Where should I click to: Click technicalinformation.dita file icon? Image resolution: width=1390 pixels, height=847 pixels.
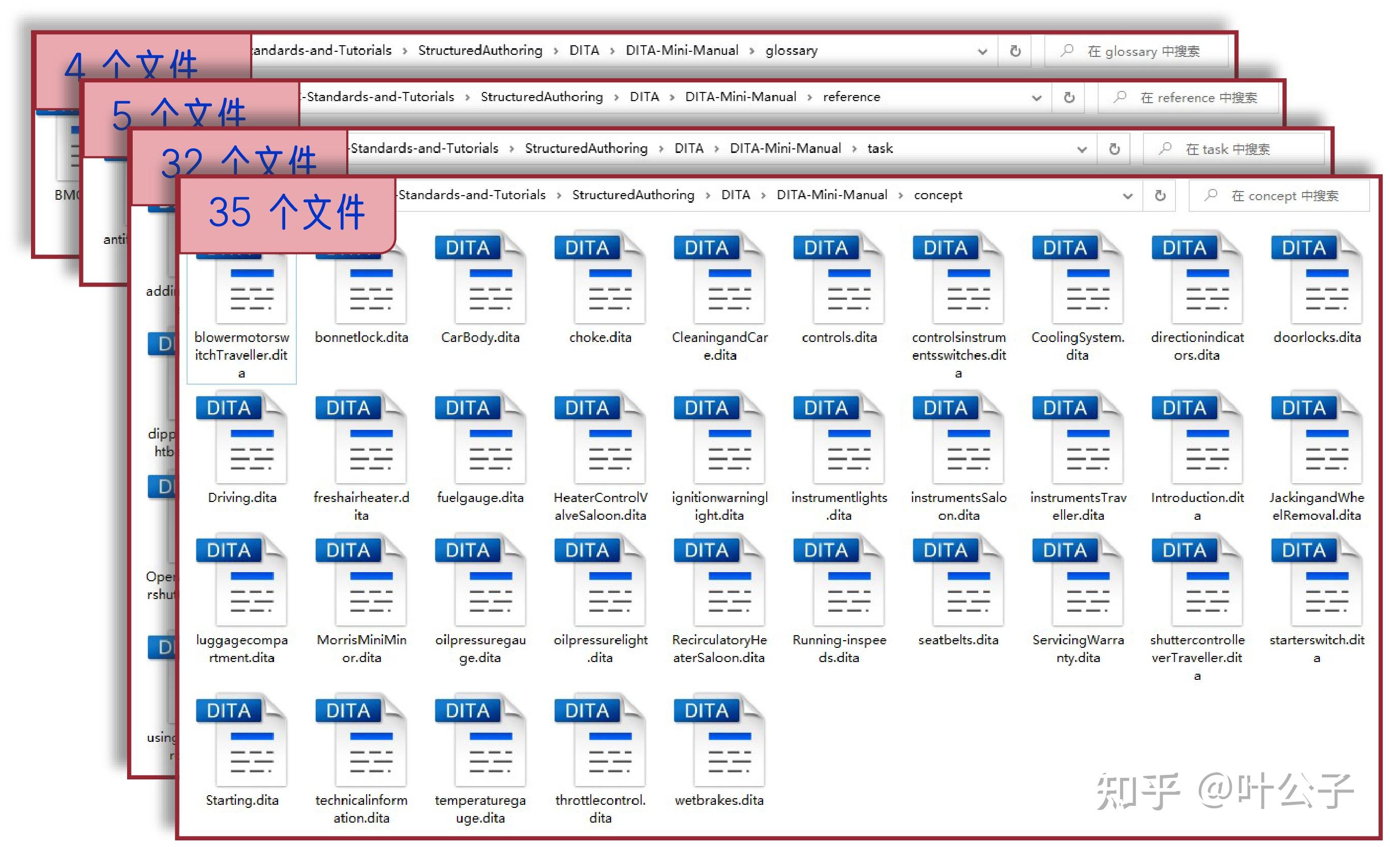click(x=361, y=740)
